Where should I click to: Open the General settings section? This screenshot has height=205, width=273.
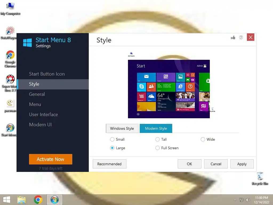point(53,94)
